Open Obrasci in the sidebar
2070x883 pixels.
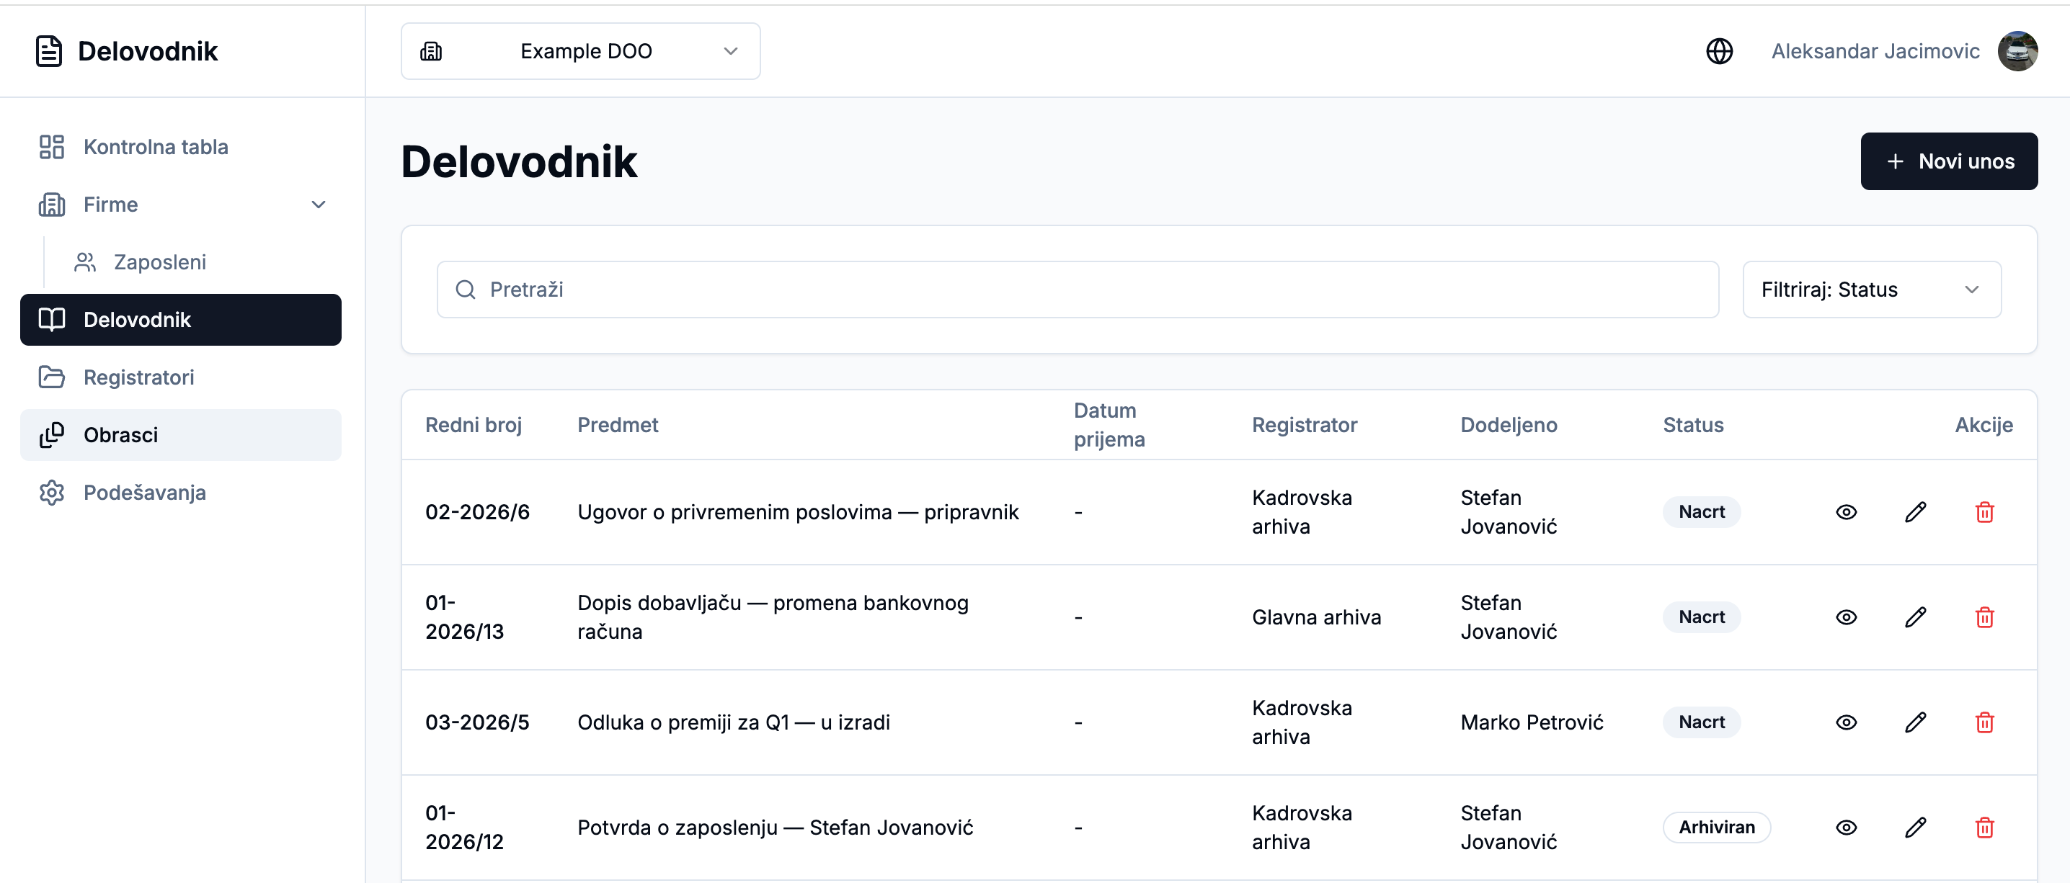(x=181, y=435)
